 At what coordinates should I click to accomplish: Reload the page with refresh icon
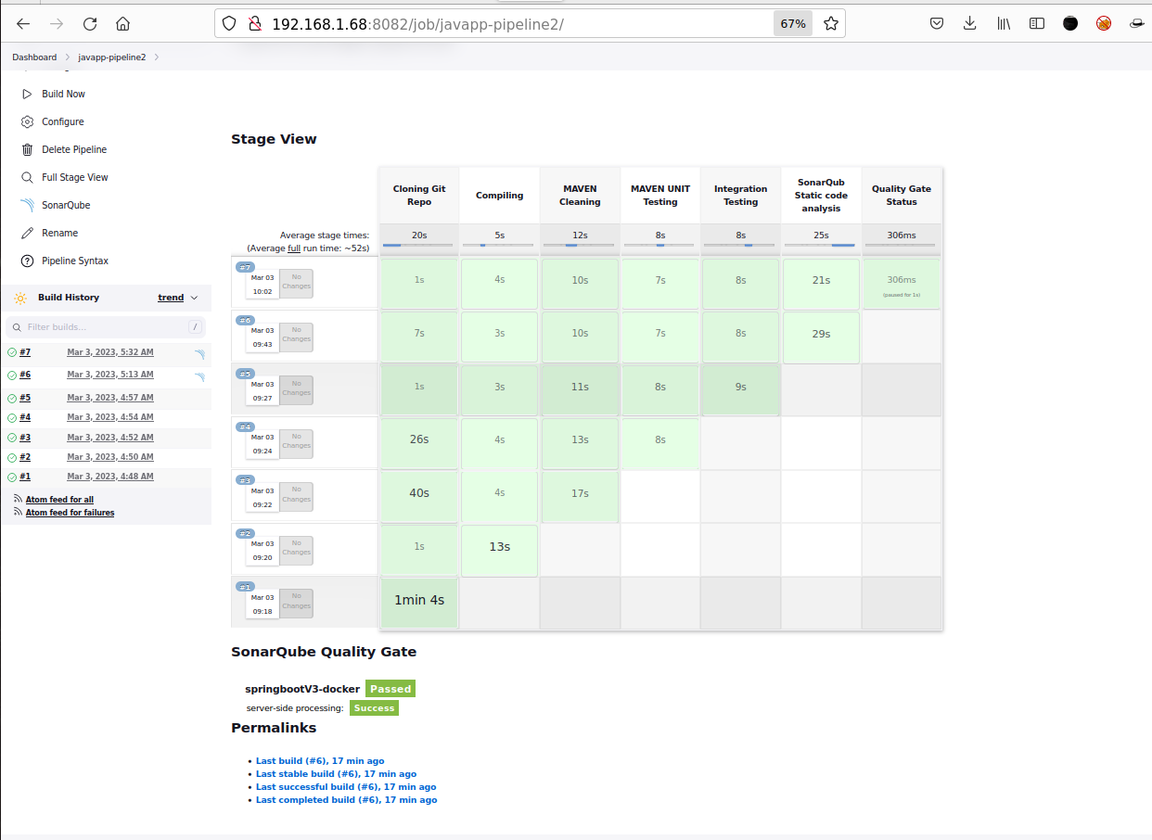tap(90, 24)
